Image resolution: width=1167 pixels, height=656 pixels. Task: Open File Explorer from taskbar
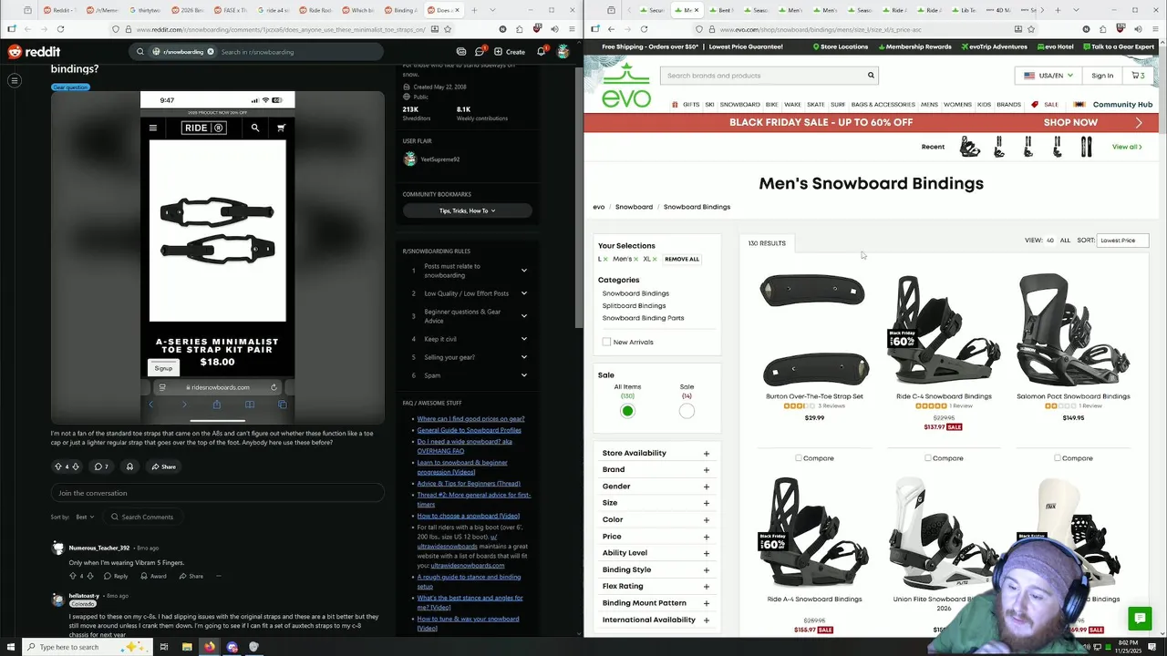coord(187,647)
